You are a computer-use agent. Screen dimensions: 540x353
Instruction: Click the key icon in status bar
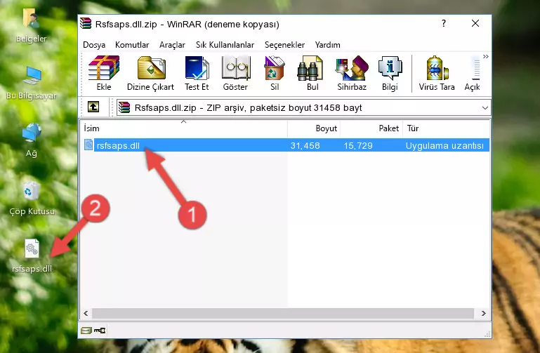click(x=100, y=331)
